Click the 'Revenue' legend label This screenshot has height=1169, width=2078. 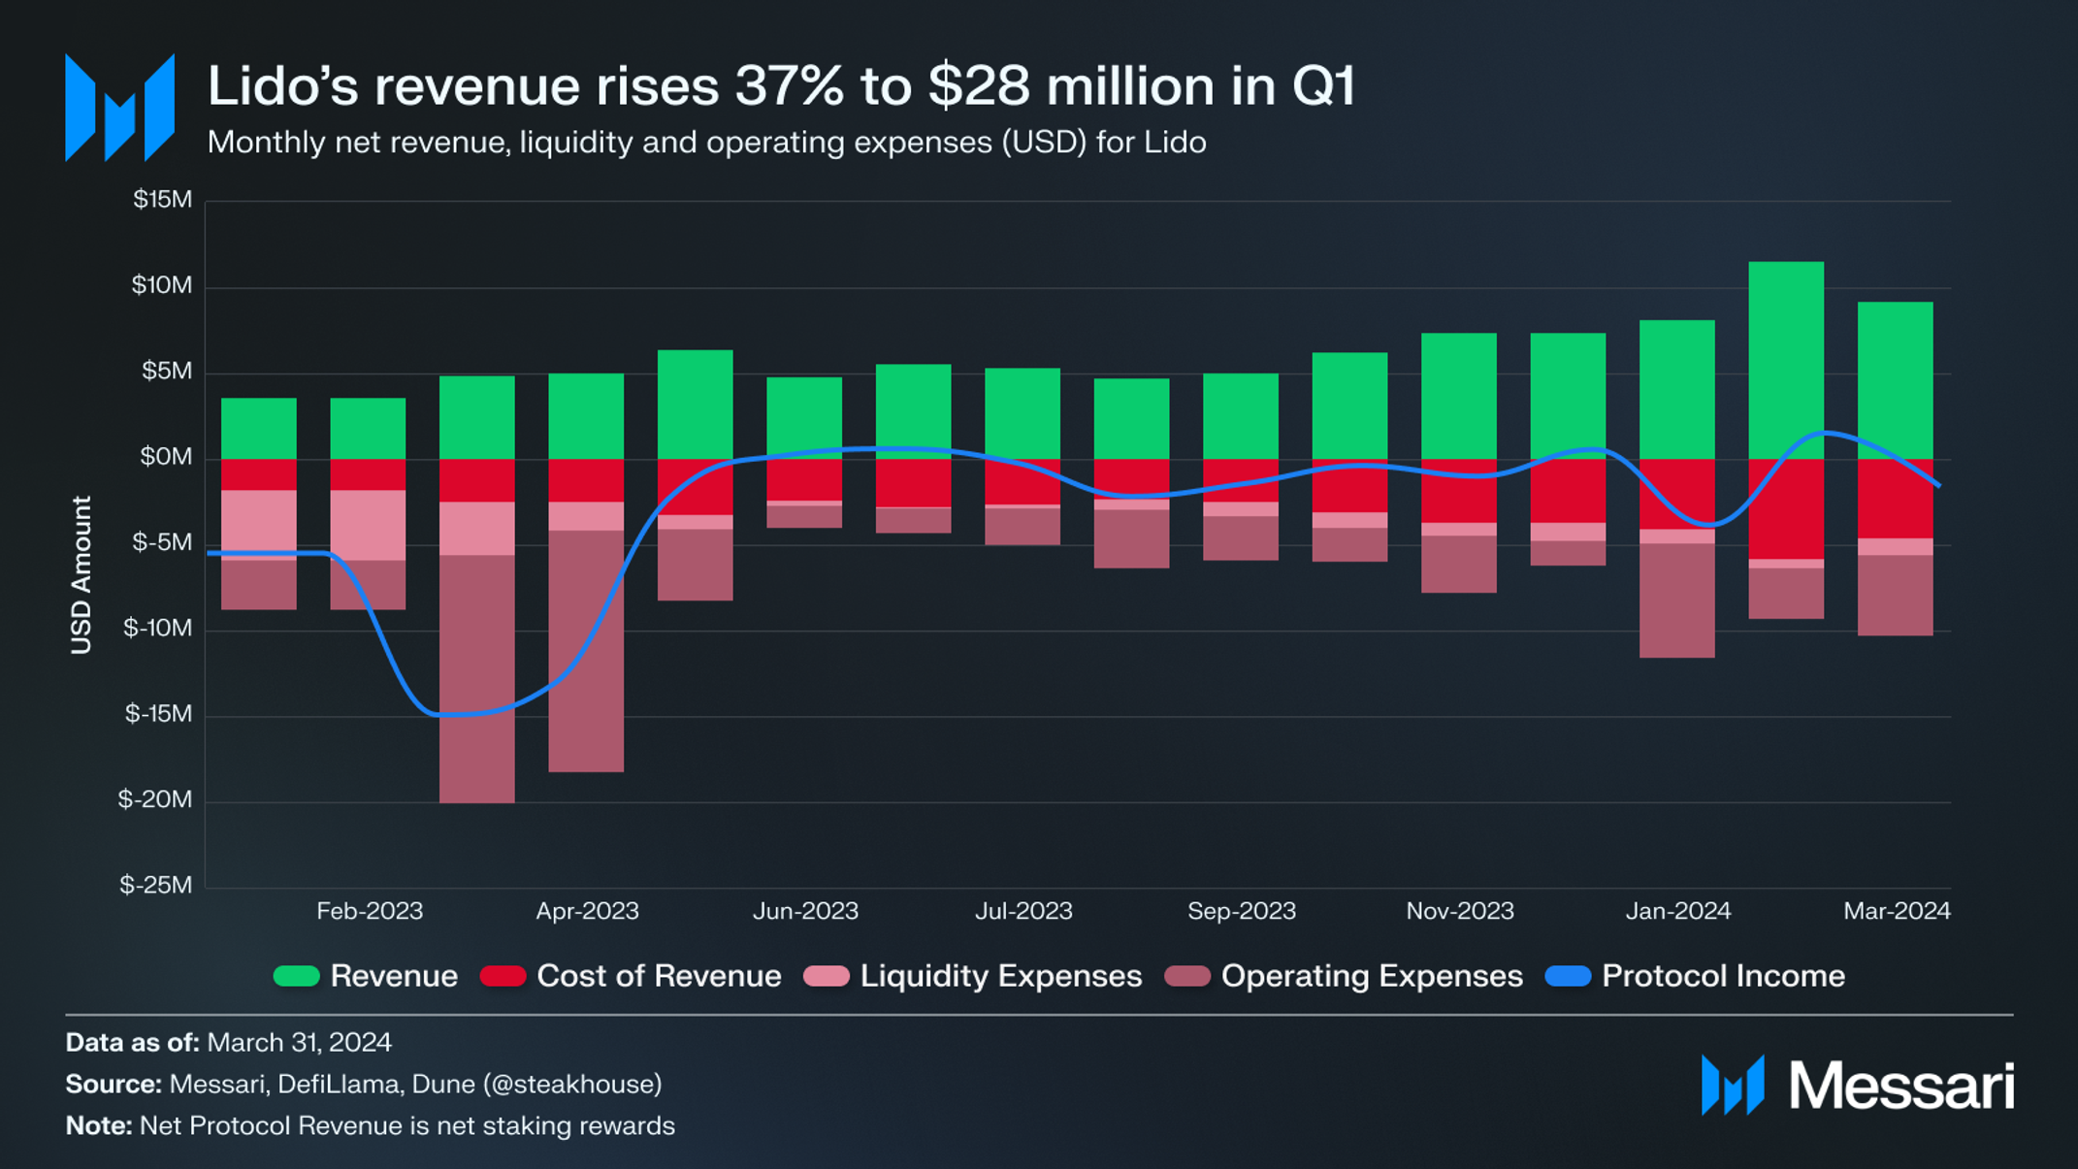[x=394, y=976]
